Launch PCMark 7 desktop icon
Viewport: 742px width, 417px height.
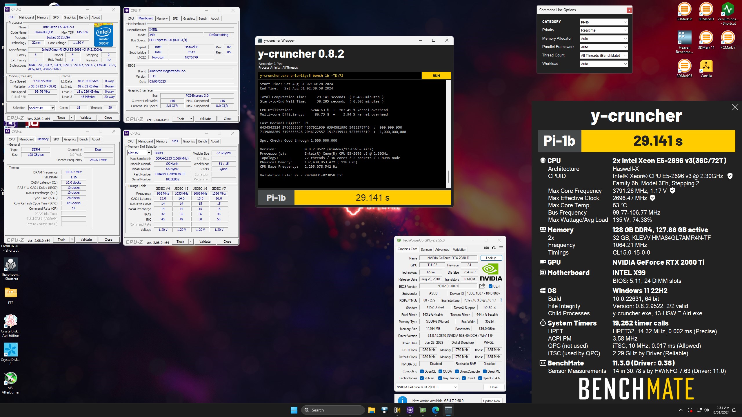(x=728, y=40)
